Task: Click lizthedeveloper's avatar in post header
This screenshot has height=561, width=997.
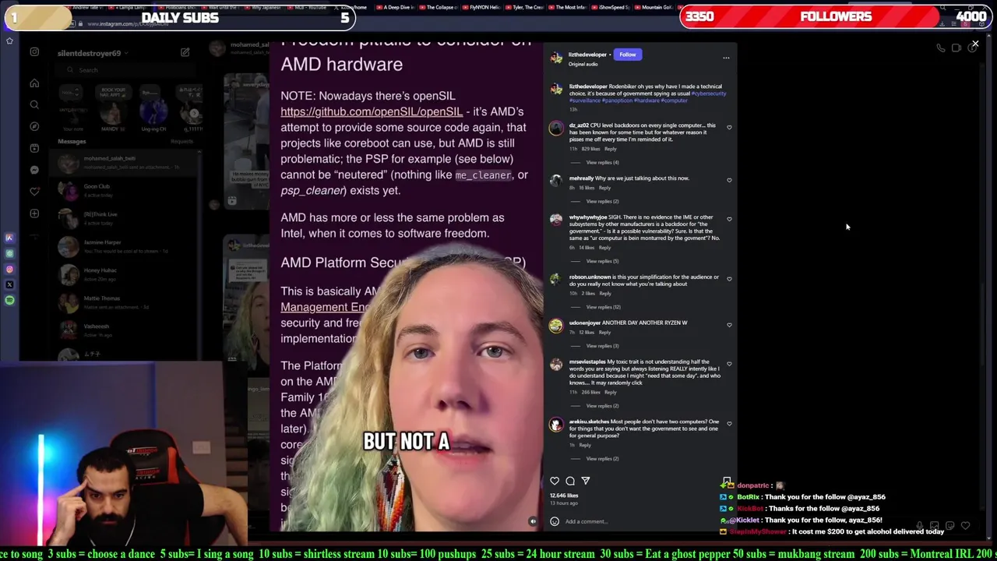Action: [x=556, y=58]
